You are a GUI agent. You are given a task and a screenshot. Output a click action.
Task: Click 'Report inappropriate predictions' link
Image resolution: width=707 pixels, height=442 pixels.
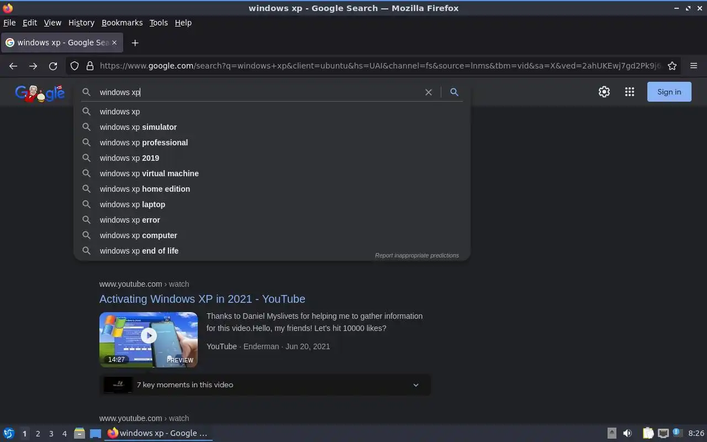click(x=417, y=255)
